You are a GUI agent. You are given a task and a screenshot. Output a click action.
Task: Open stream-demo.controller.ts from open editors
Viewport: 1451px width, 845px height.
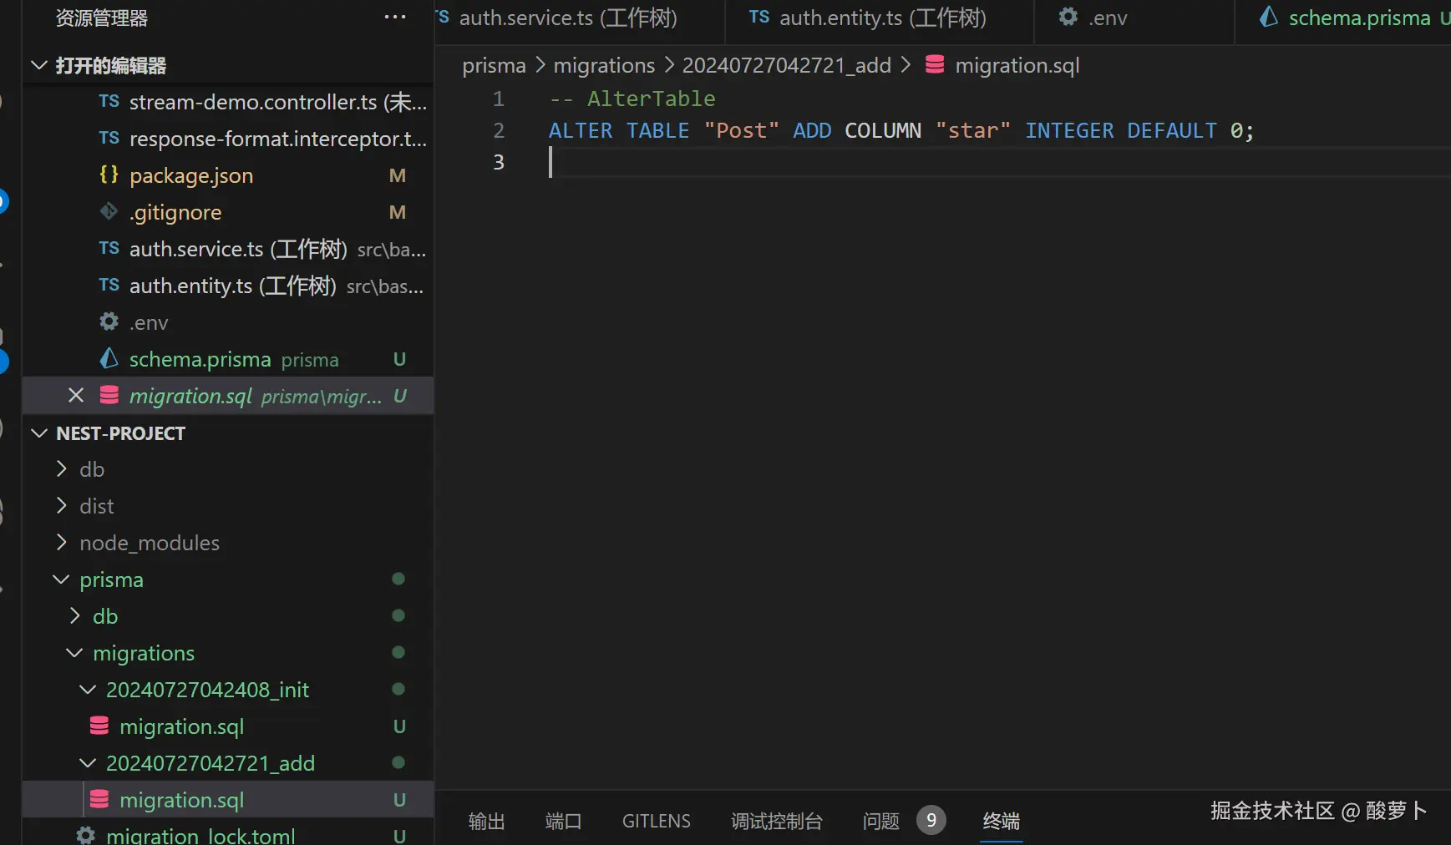(x=228, y=102)
